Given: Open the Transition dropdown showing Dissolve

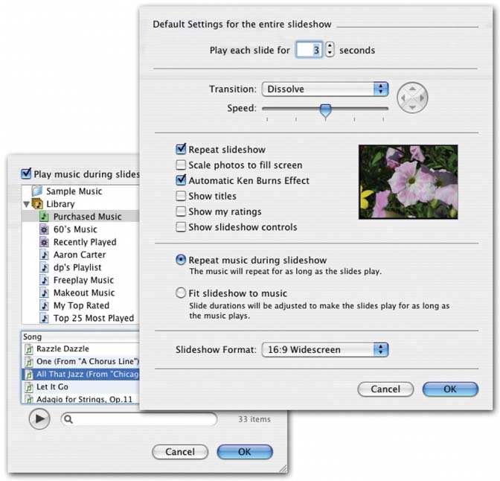Looking at the screenshot, I should [325, 89].
